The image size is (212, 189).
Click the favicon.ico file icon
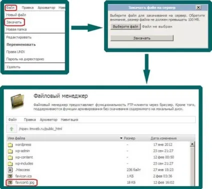[x=10, y=176]
